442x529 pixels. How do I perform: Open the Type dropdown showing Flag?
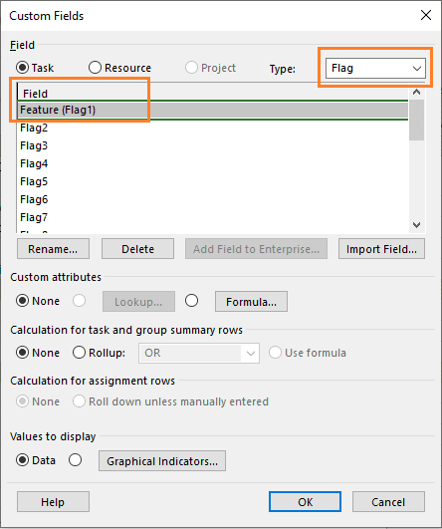coord(375,68)
